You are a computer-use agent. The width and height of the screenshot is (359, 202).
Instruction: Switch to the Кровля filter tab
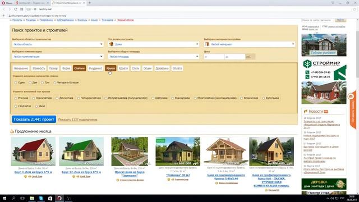(123, 68)
